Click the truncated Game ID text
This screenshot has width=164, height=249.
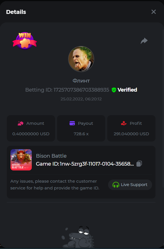(85, 164)
